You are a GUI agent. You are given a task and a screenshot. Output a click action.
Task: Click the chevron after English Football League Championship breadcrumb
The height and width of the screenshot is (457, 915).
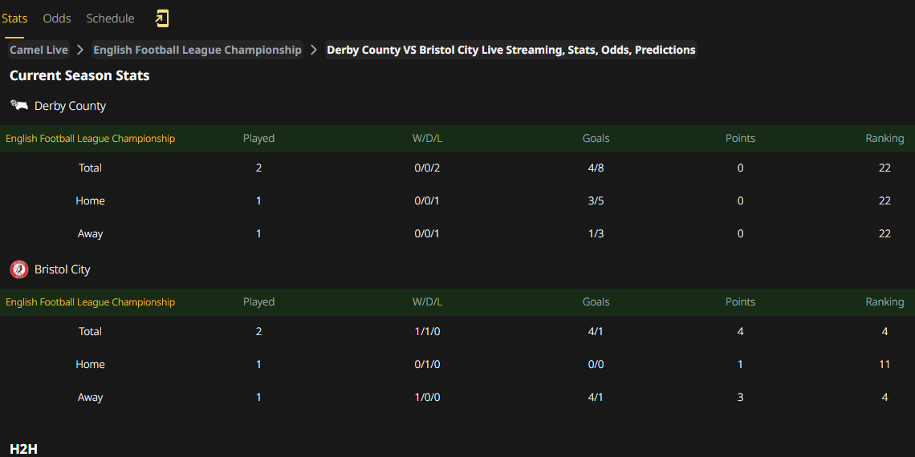tap(314, 51)
